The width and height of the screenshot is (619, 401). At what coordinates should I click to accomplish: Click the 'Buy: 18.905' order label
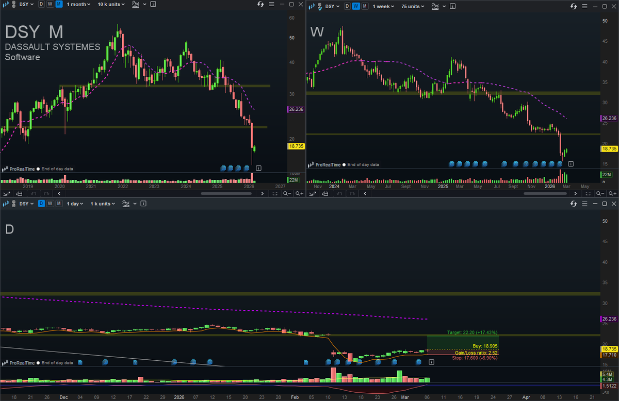coord(485,346)
